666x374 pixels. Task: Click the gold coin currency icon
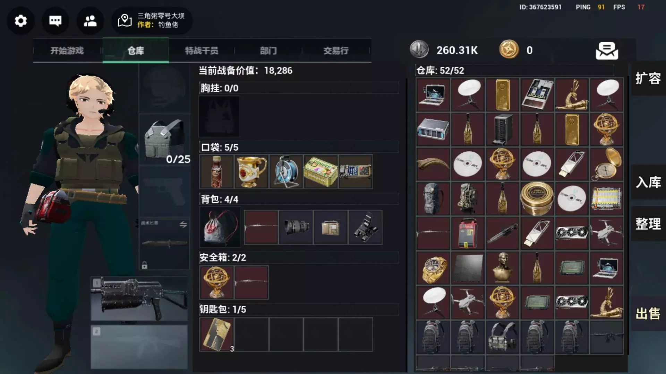pos(509,49)
